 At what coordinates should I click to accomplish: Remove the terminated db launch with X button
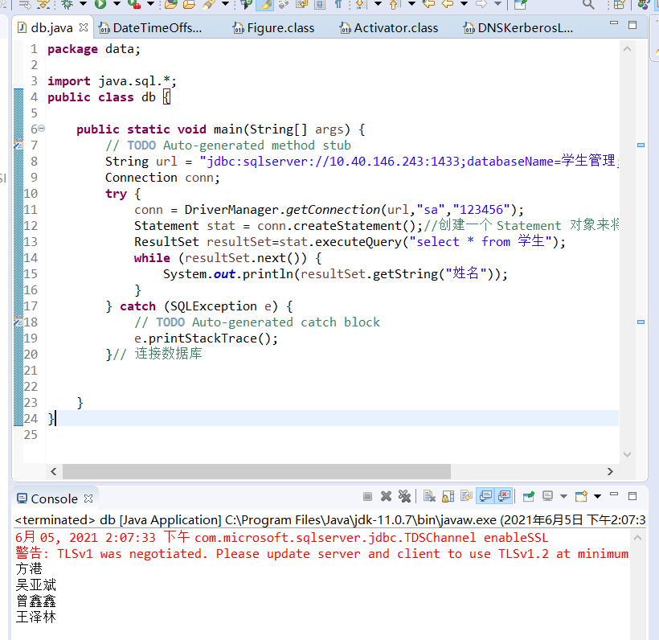click(385, 496)
